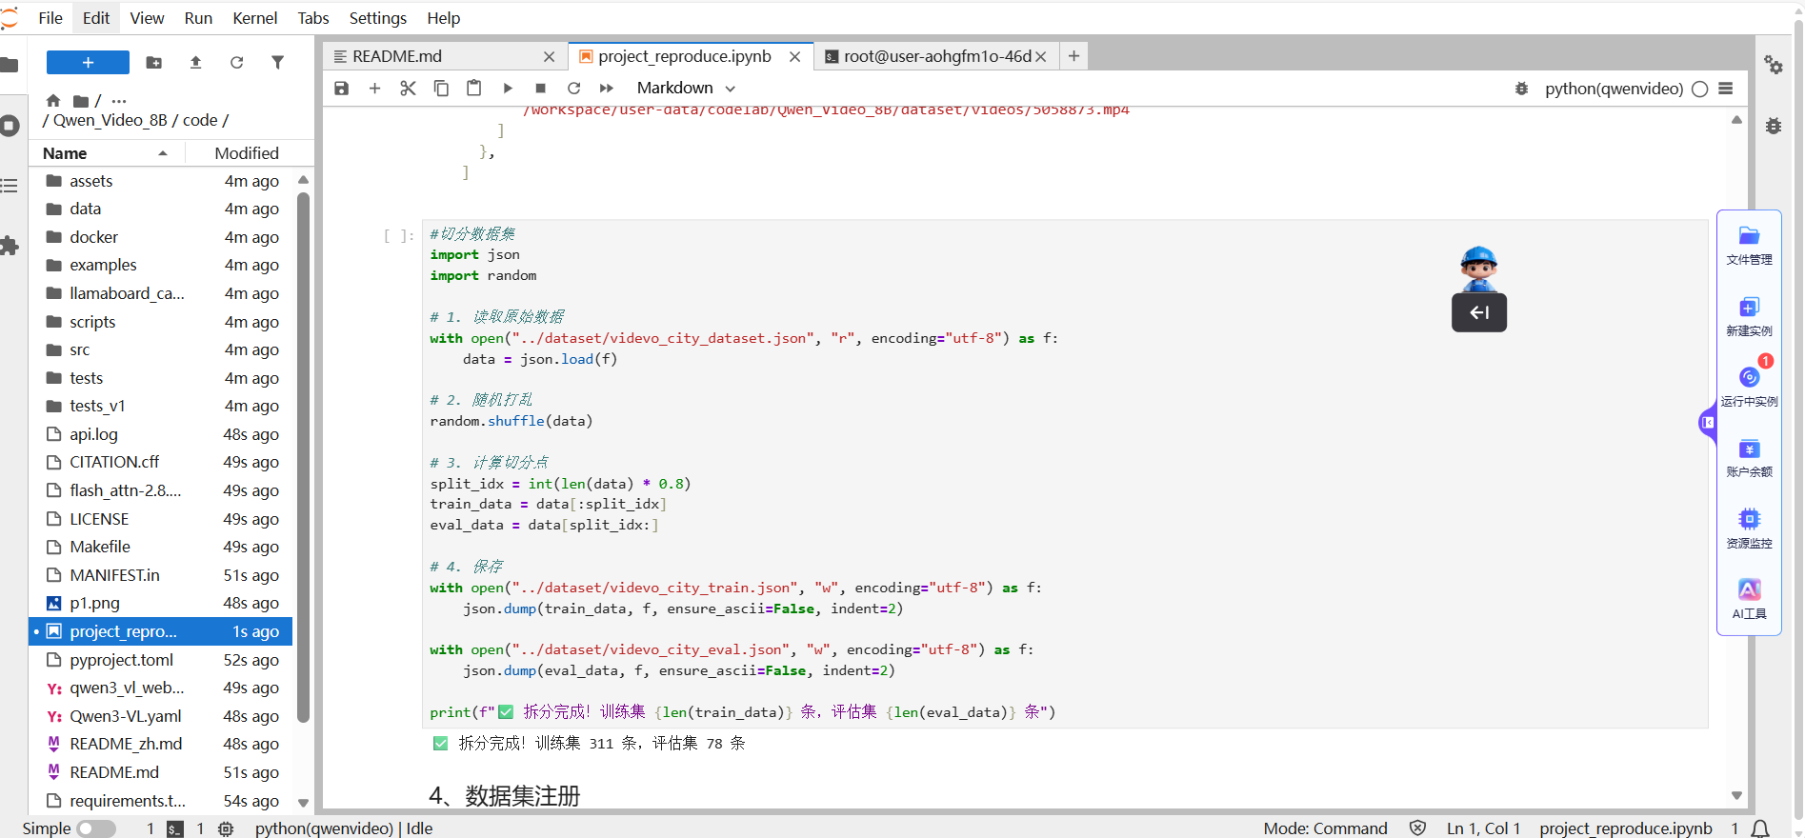The image size is (1805, 838).
Task: Upload files using the upload arrow icon
Action: coord(195,63)
